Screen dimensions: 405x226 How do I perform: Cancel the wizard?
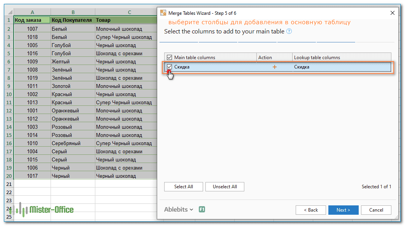376,210
